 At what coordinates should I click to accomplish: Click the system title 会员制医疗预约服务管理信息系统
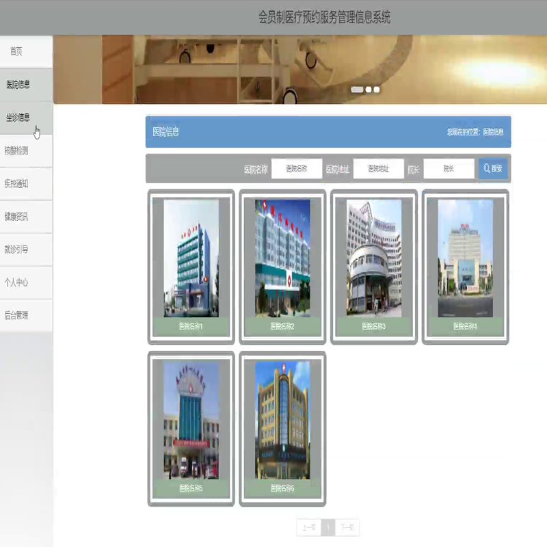tap(324, 17)
